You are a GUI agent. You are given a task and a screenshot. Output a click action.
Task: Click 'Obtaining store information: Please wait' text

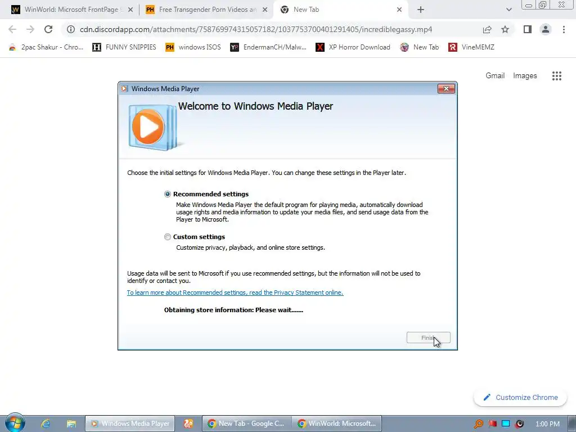pyautogui.click(x=233, y=310)
